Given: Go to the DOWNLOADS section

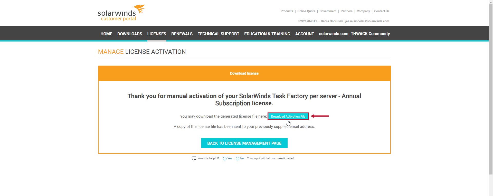Looking at the screenshot, I should click(x=130, y=34).
